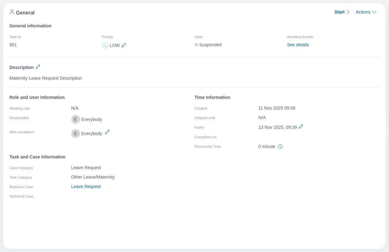Click the 0 minute processing time value
The width and height of the screenshot is (389, 252).
267,146
